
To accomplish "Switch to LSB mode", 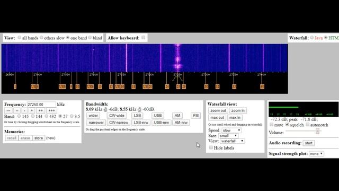I will [x=137, y=116].
